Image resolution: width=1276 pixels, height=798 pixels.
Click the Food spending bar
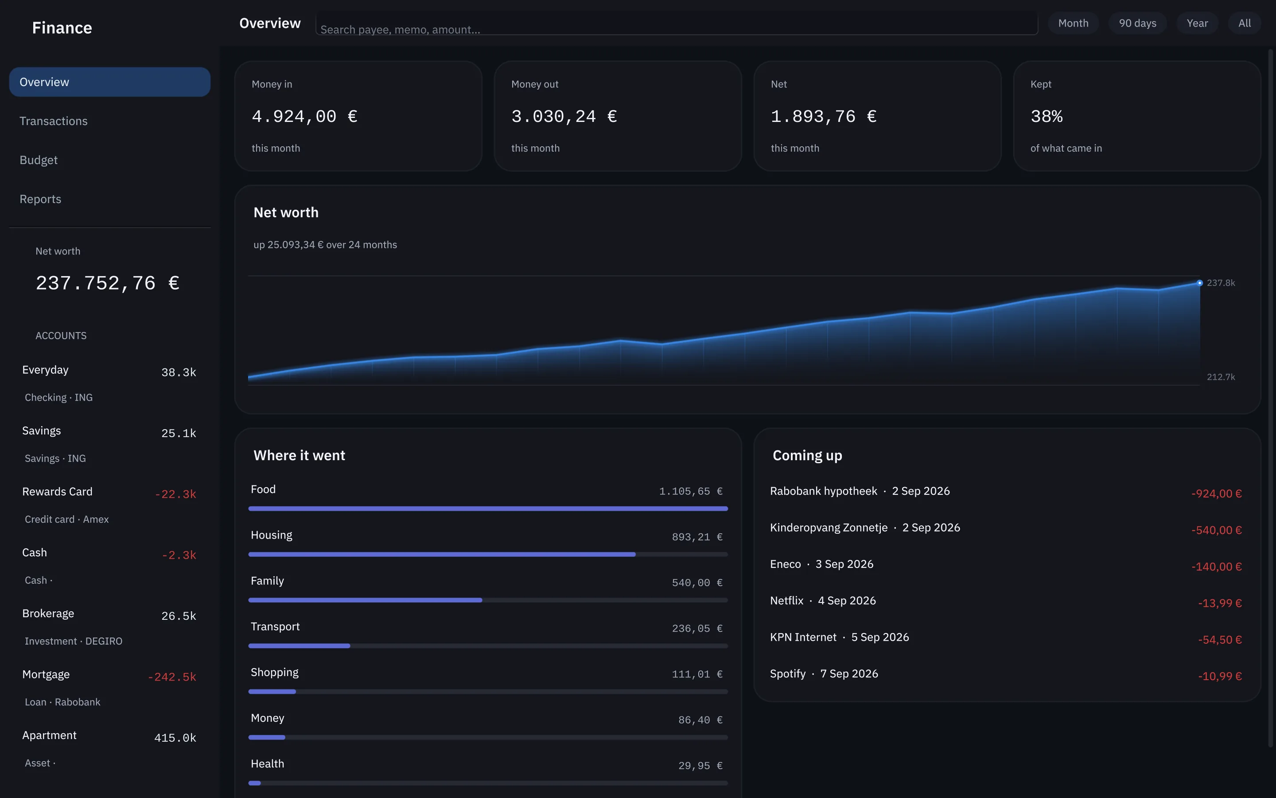coord(488,509)
